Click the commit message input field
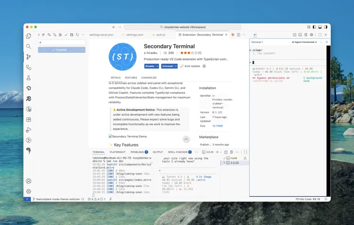 tap(61, 42)
